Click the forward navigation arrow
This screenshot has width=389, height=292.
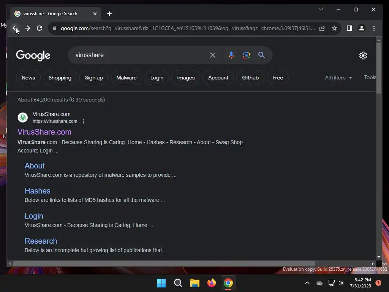coord(27,28)
